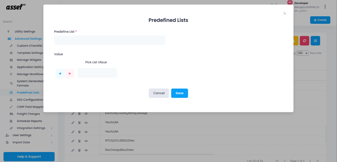The image size is (337, 162).
Task: Click the red refresh icon button
Action: coord(304,41)
